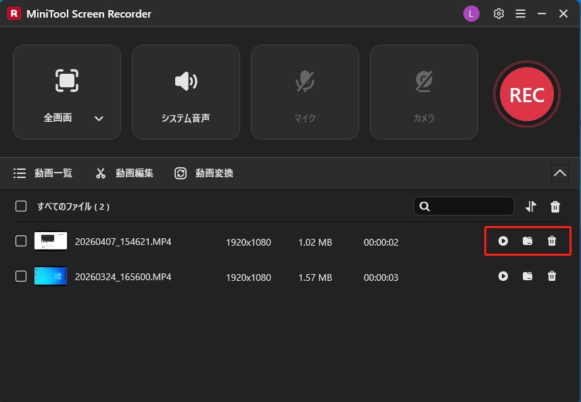Screen dimensions: 581x402
Task: Minimize the MiniTool Screen Recorder window
Action: coord(542,14)
